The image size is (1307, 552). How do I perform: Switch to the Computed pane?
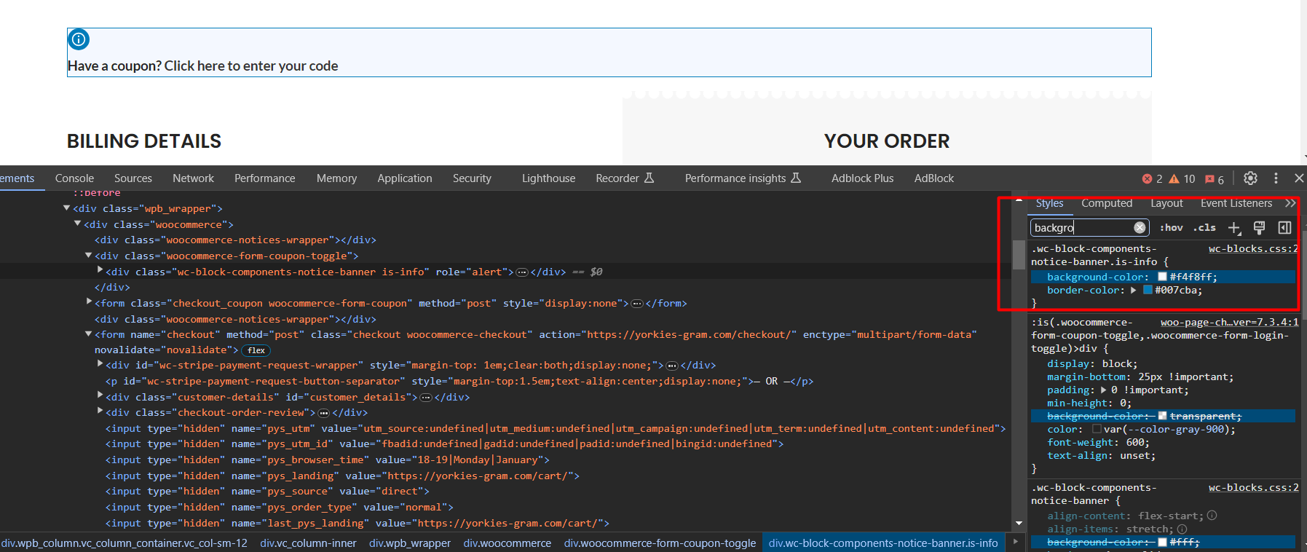click(1107, 203)
